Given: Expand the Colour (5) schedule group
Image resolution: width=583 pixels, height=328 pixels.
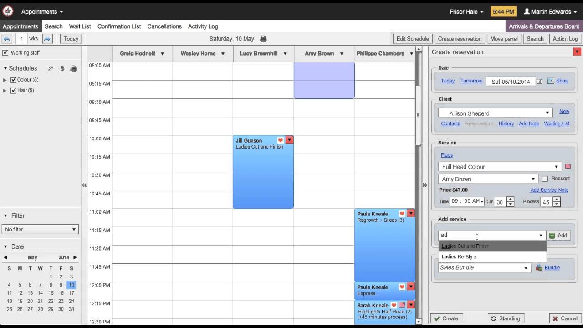Looking at the screenshot, I should coord(5,80).
